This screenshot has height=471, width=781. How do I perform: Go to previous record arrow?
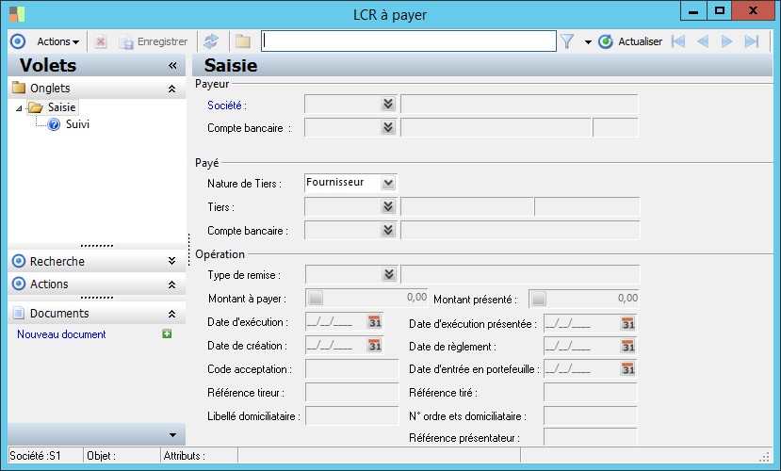[x=702, y=41]
